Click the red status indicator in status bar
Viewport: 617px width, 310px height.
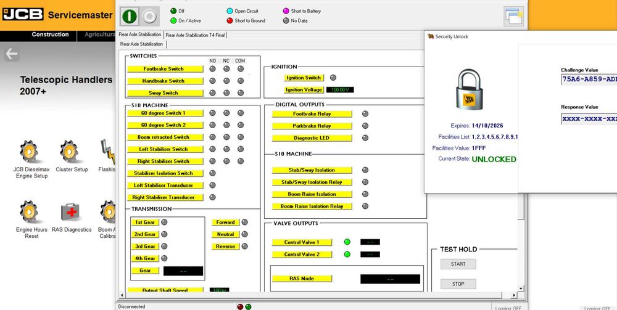(240, 307)
